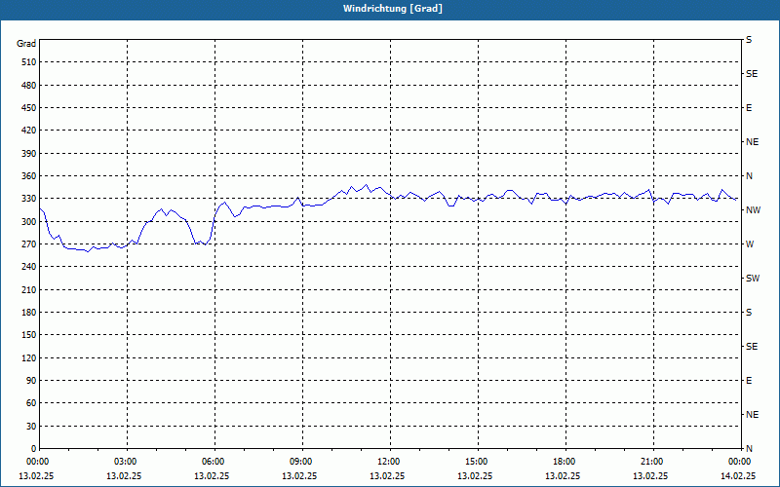Viewport: 780px width, 487px height.
Task: Click the 270 left-axis label
Action: [29, 244]
